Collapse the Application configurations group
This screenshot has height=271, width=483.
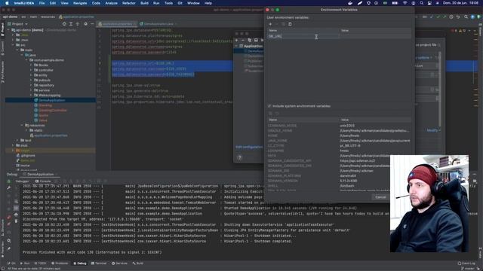[x=237, y=46]
